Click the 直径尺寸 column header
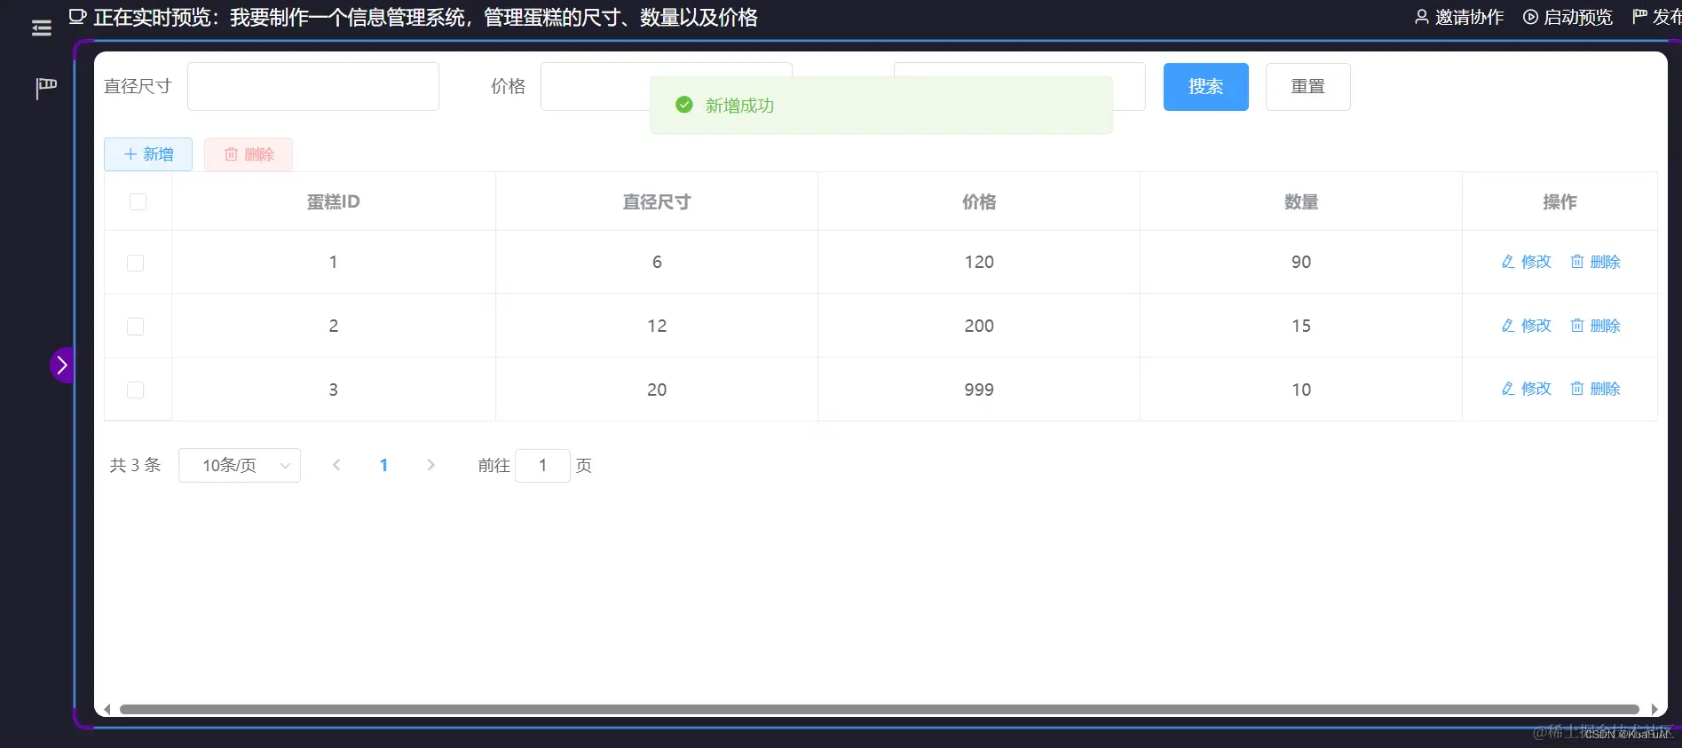1682x748 pixels. 656,201
